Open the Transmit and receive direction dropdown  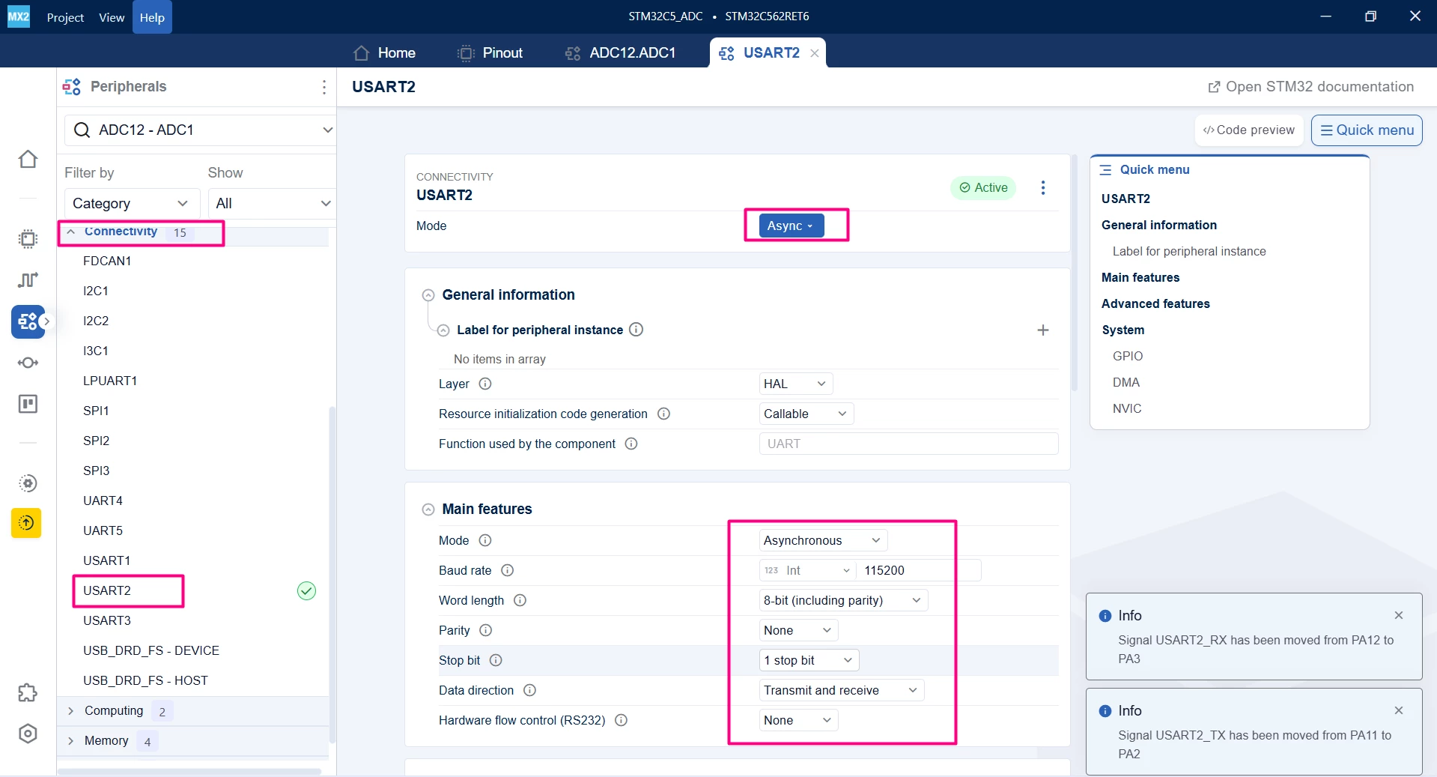[842, 690]
